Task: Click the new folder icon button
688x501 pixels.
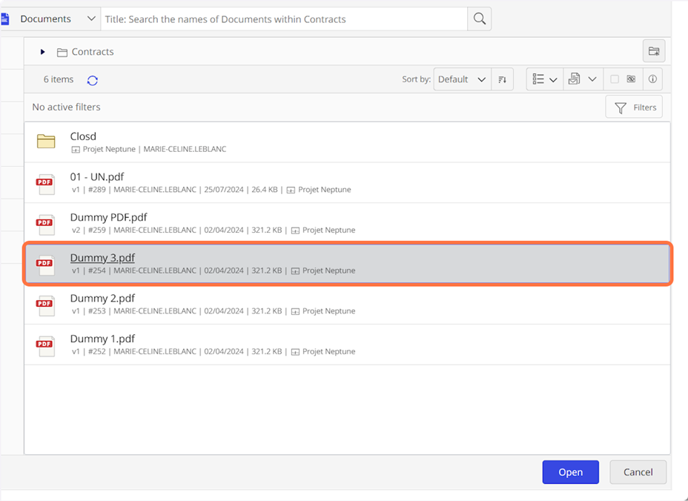Action: coord(653,51)
